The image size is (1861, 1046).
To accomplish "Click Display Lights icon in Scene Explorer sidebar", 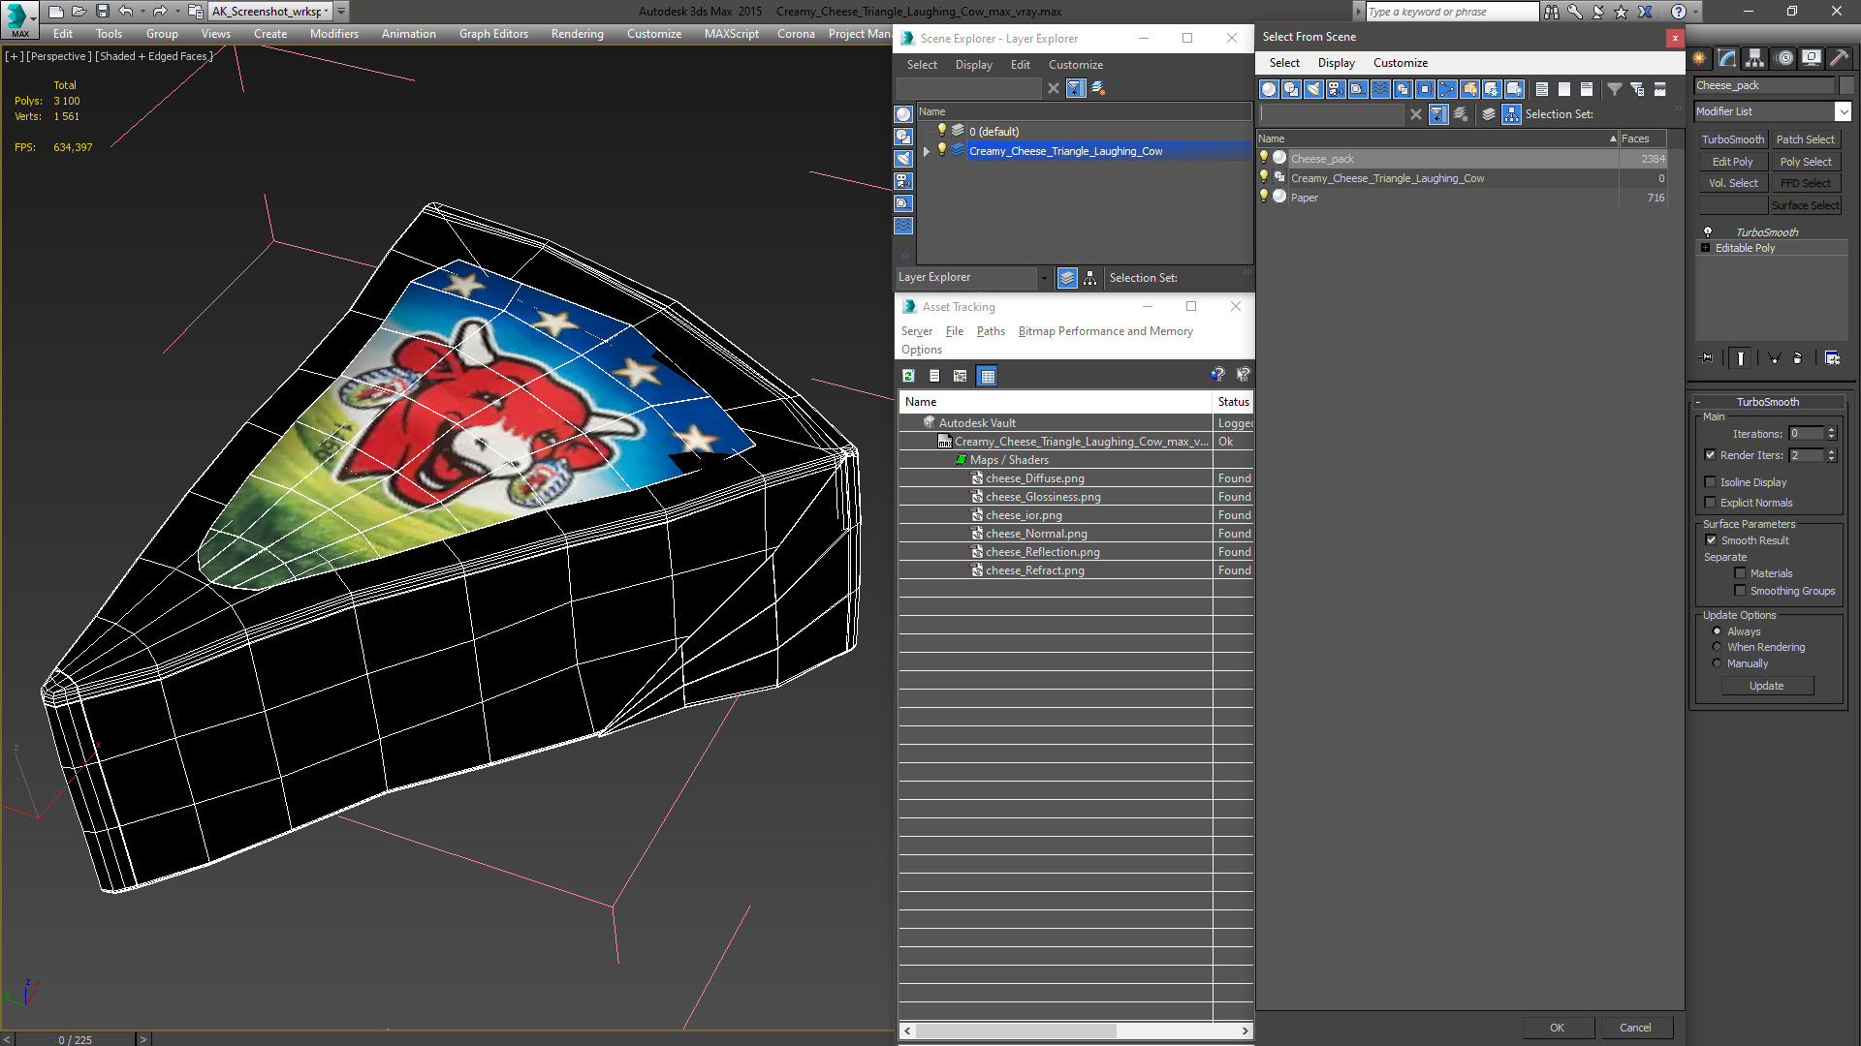I will [903, 159].
